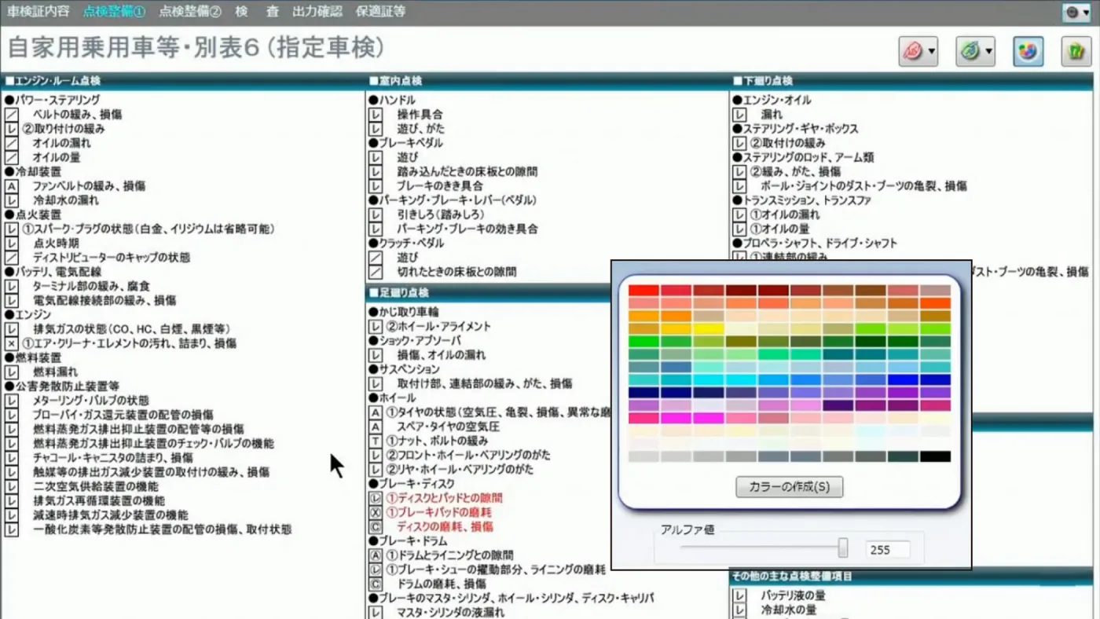Select the 点検整備① tab
The height and width of the screenshot is (619, 1100).
pyautogui.click(x=114, y=12)
